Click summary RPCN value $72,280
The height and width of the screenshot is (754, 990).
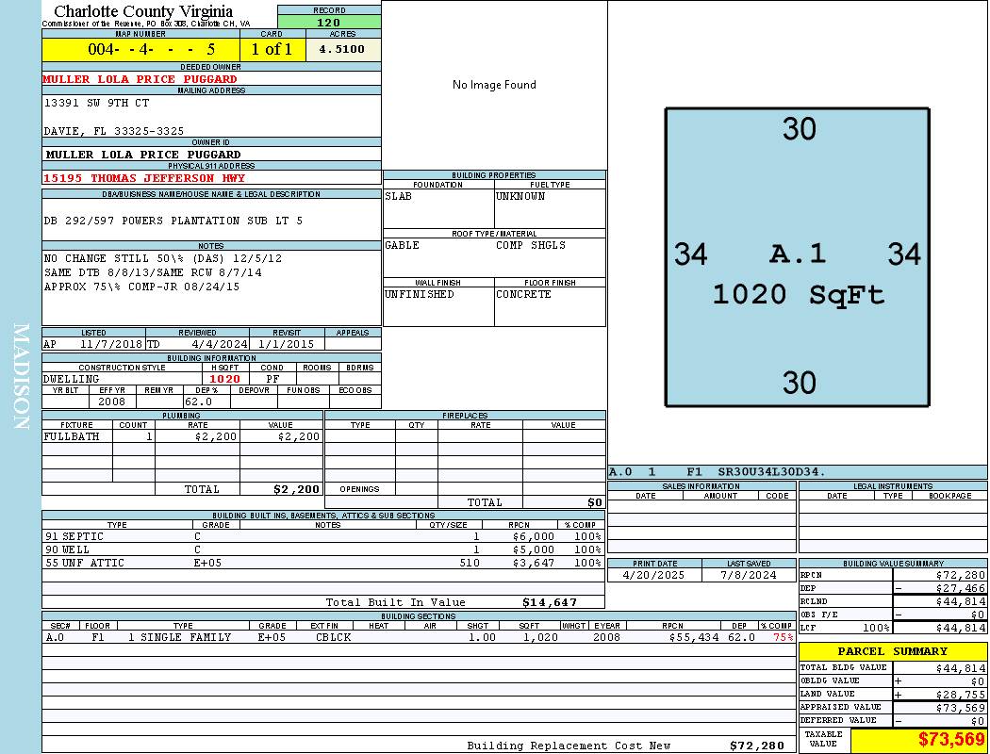click(961, 576)
